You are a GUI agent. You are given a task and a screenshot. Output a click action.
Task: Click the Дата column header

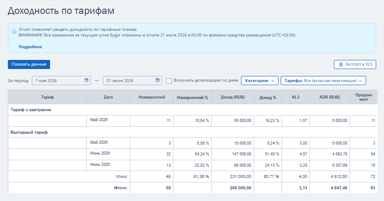click(108, 97)
